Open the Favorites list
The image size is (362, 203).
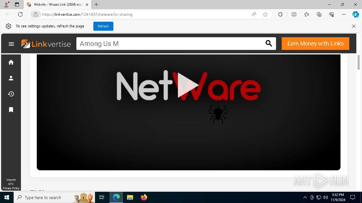(x=307, y=14)
